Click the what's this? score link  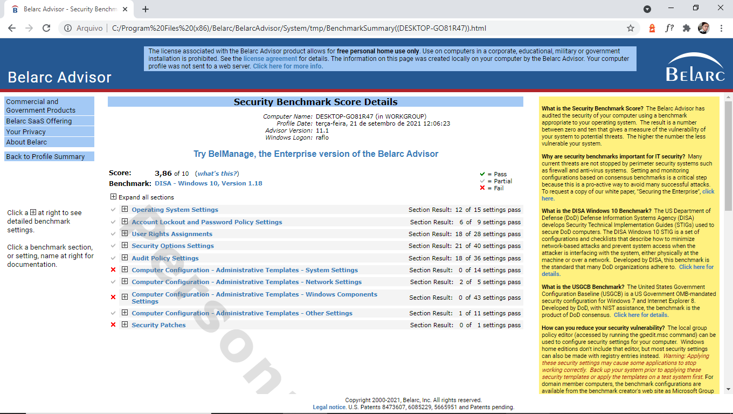(x=218, y=174)
